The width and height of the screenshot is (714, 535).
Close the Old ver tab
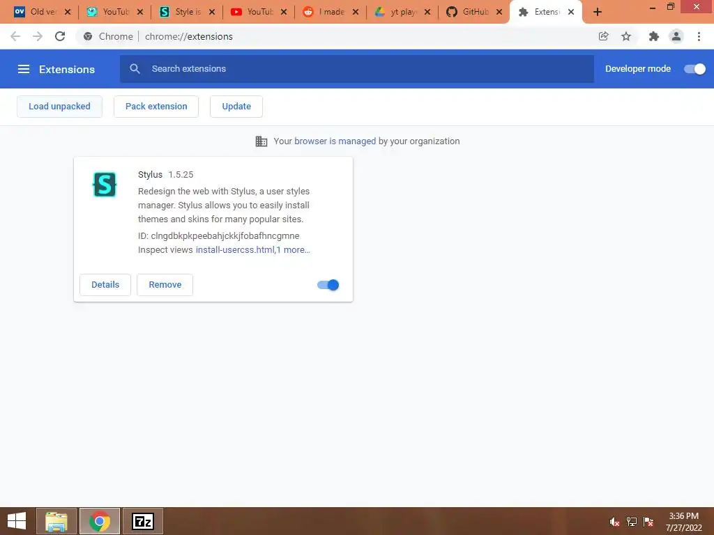(x=68, y=13)
